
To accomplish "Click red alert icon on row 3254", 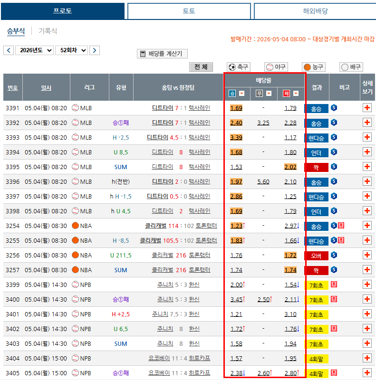I will tap(341, 226).
